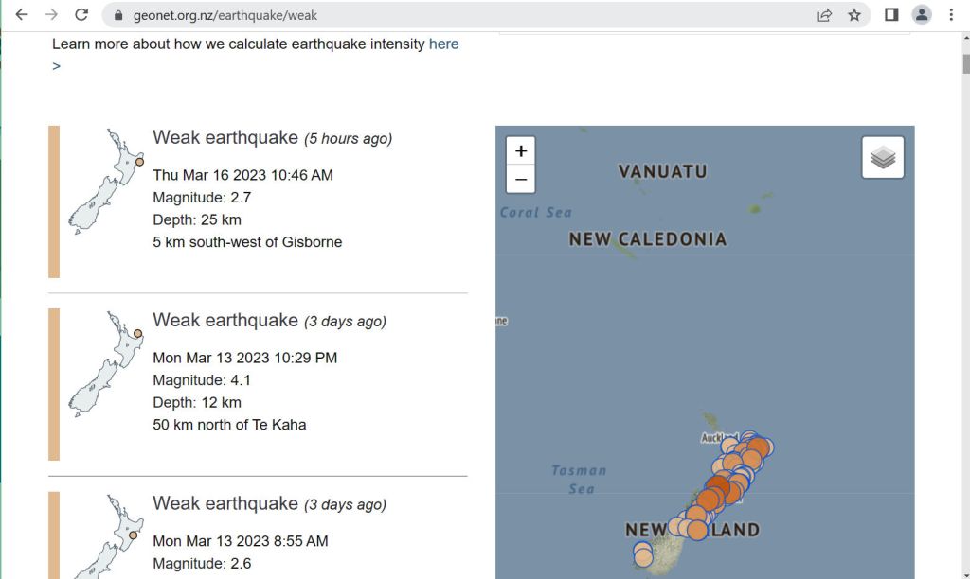This screenshot has height=579, width=970.
Task: Click the page vertical scrollbar thumb
Action: pyautogui.click(x=965, y=64)
